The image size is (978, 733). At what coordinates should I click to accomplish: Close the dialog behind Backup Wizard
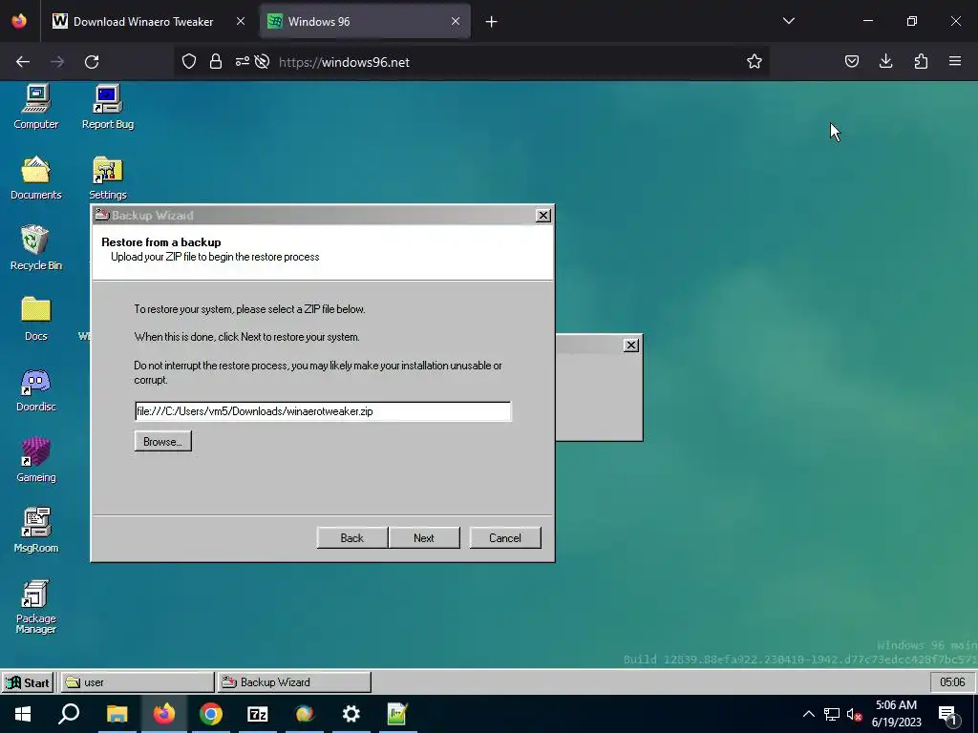[x=631, y=345]
